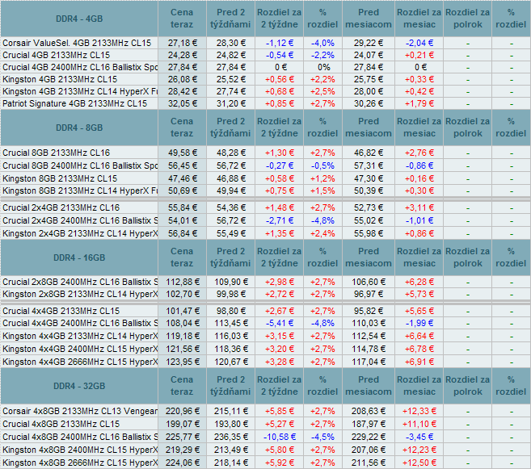Click Kingston 2x8GB 2133MHz CL14 HyperX name
531x469 pixels.
point(80,294)
